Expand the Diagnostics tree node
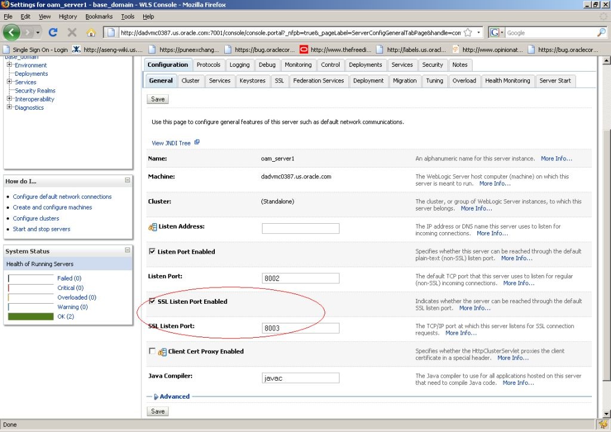This screenshot has width=611, height=432. point(10,107)
